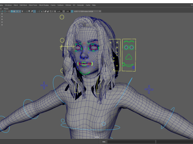The height and width of the screenshot is (144, 193).
Task: Click the gamma value field 1.00
Action: coord(68,11)
